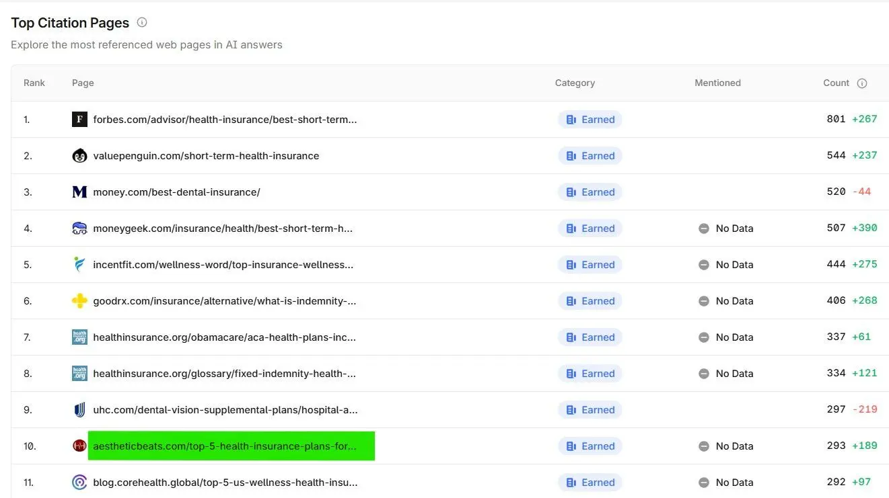The width and height of the screenshot is (889, 498).
Task: Click the Earned badge in row 7
Action: click(x=590, y=337)
